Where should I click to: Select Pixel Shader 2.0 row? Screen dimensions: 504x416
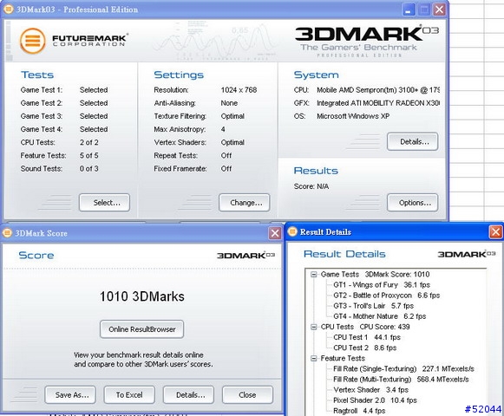[x=375, y=400]
